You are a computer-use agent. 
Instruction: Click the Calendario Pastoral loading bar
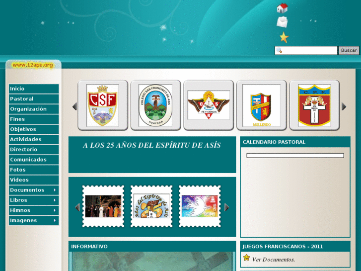pos(295,156)
